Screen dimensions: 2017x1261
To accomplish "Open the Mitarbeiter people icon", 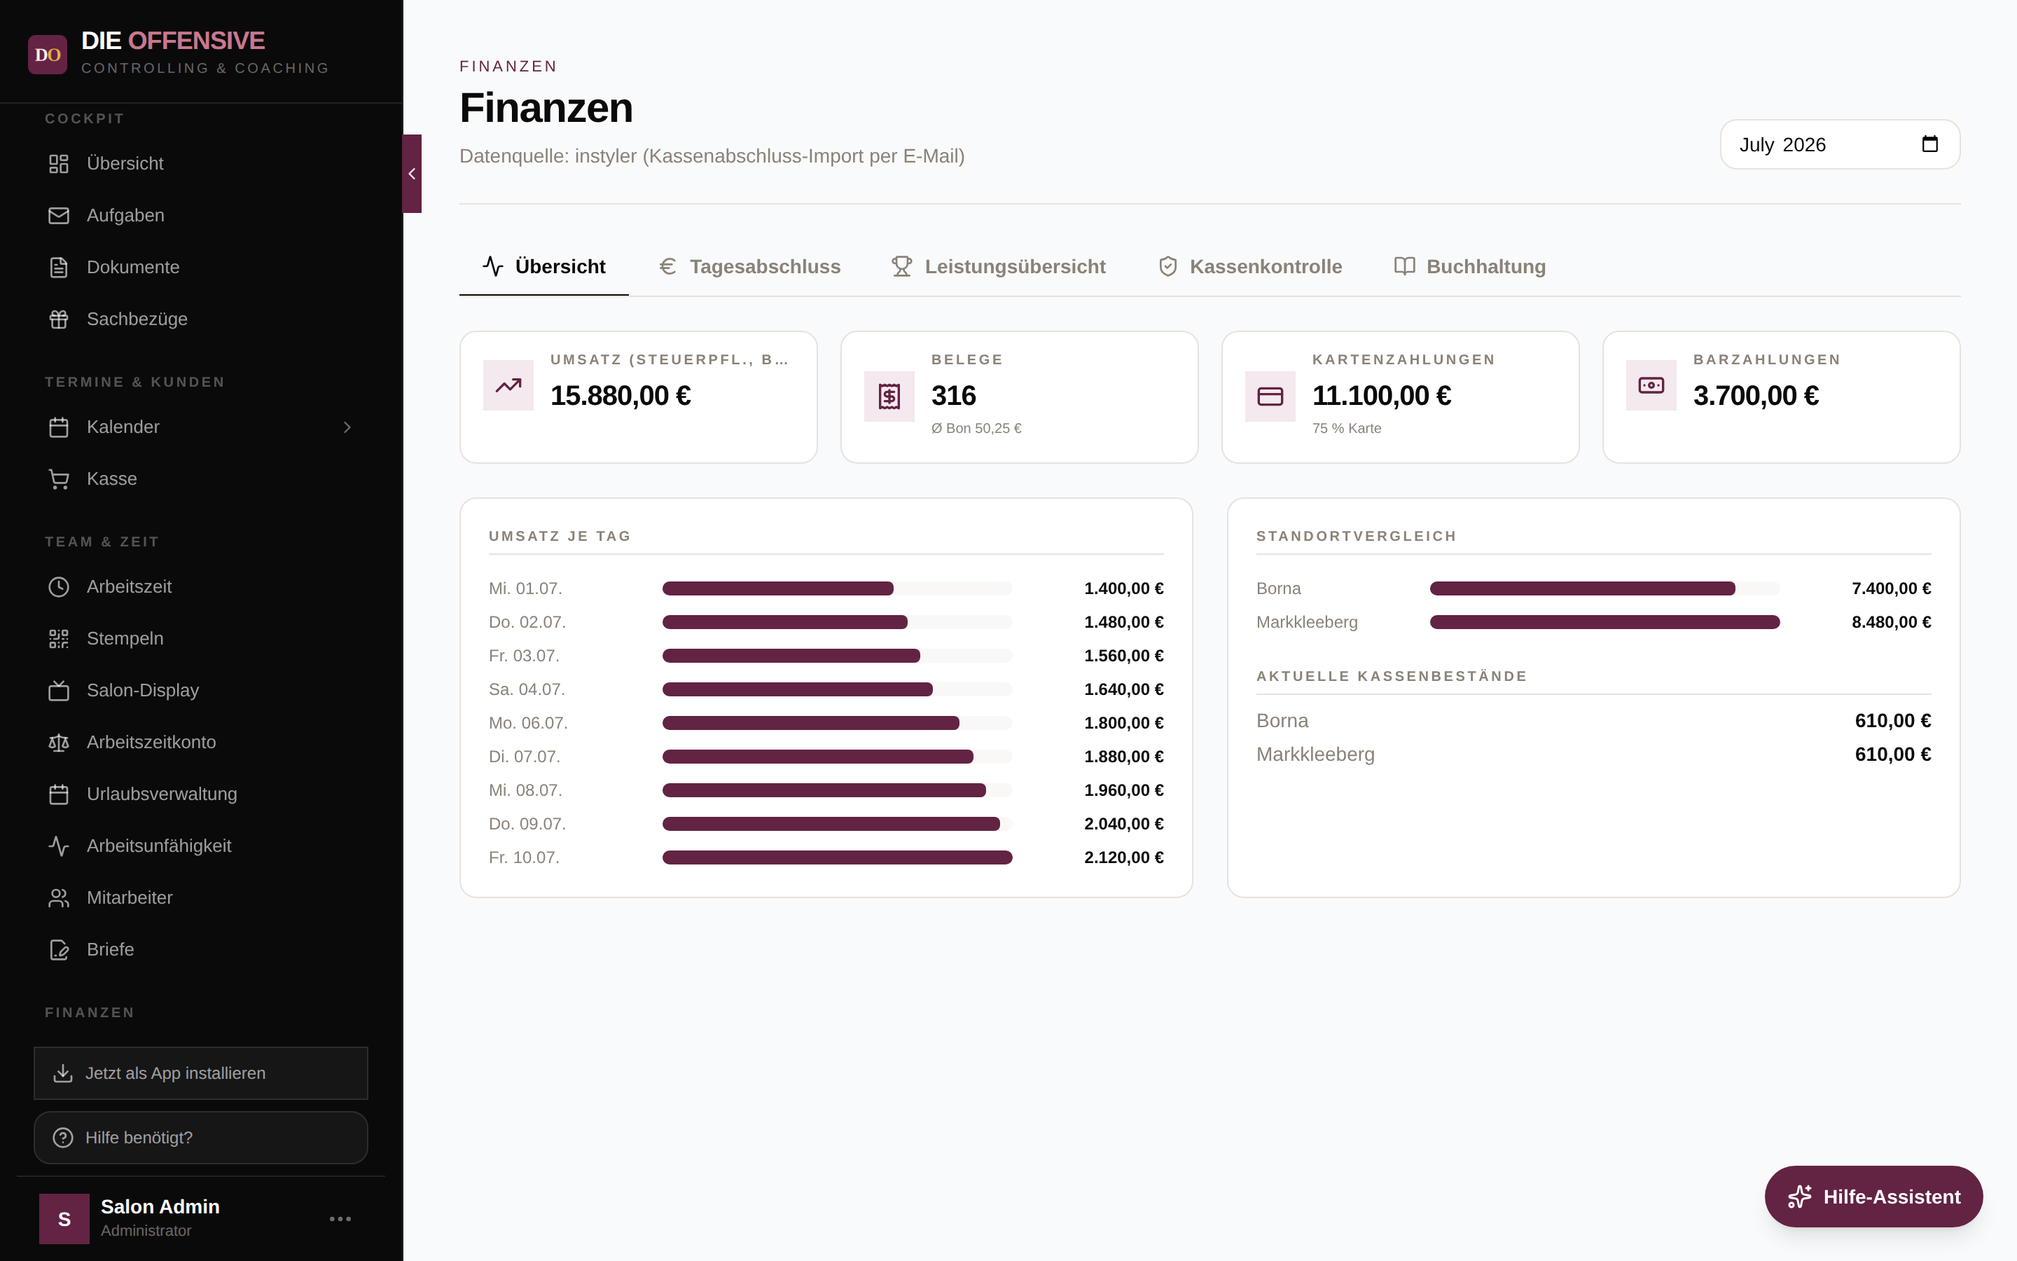I will [x=58, y=897].
